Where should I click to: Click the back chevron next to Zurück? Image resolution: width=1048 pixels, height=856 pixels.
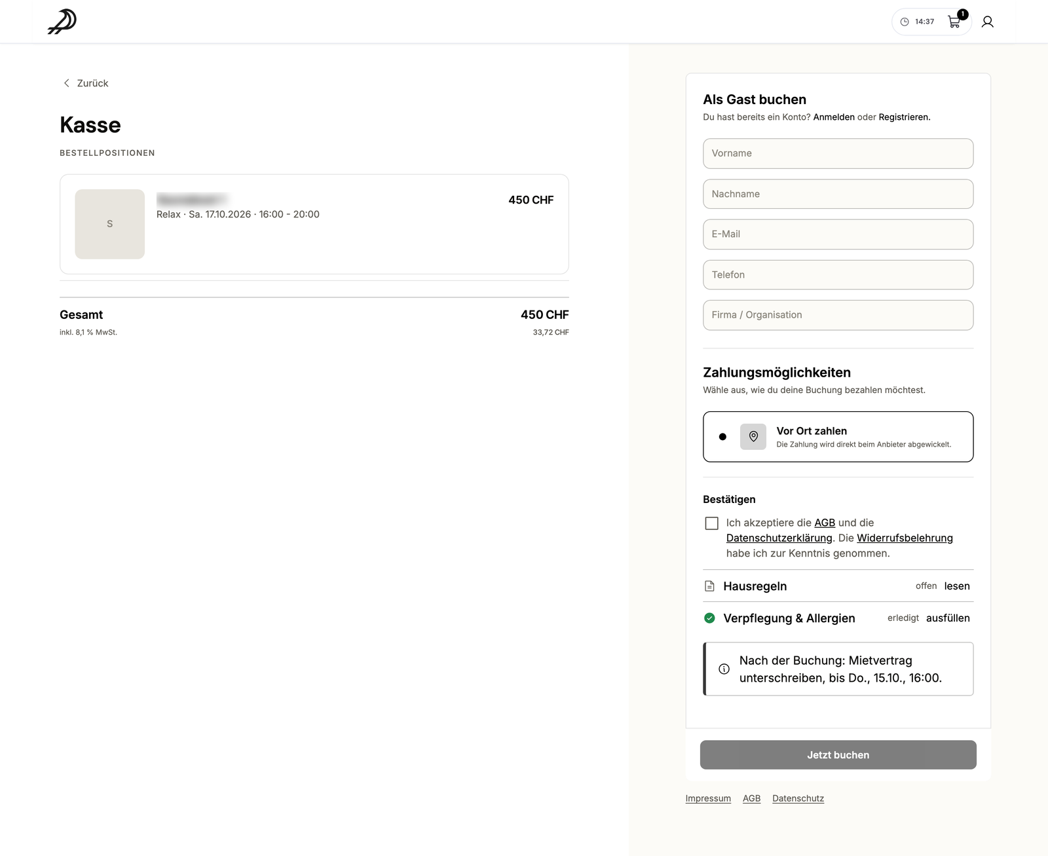[66, 83]
